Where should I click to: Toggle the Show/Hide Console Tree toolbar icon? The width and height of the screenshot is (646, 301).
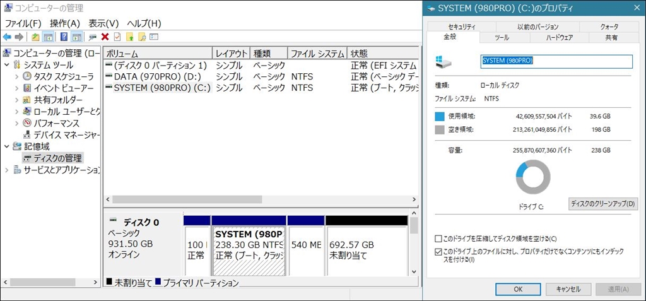click(48, 37)
